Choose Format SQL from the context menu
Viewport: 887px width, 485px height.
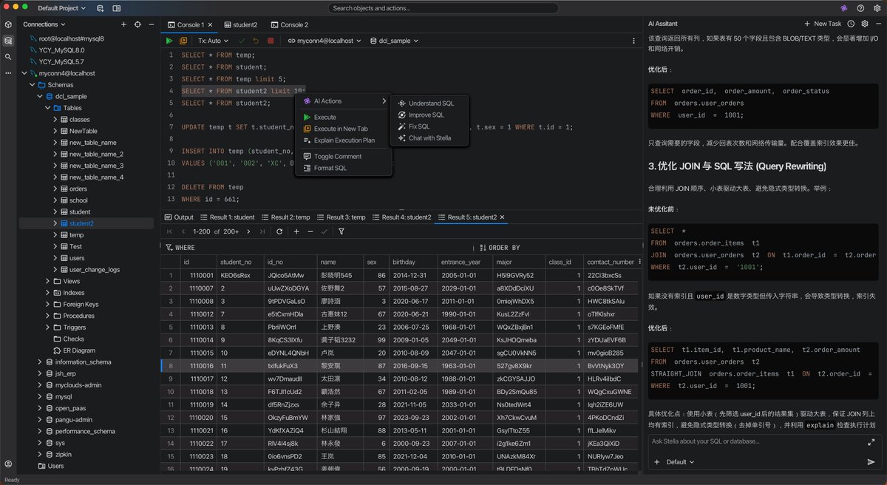(344, 168)
